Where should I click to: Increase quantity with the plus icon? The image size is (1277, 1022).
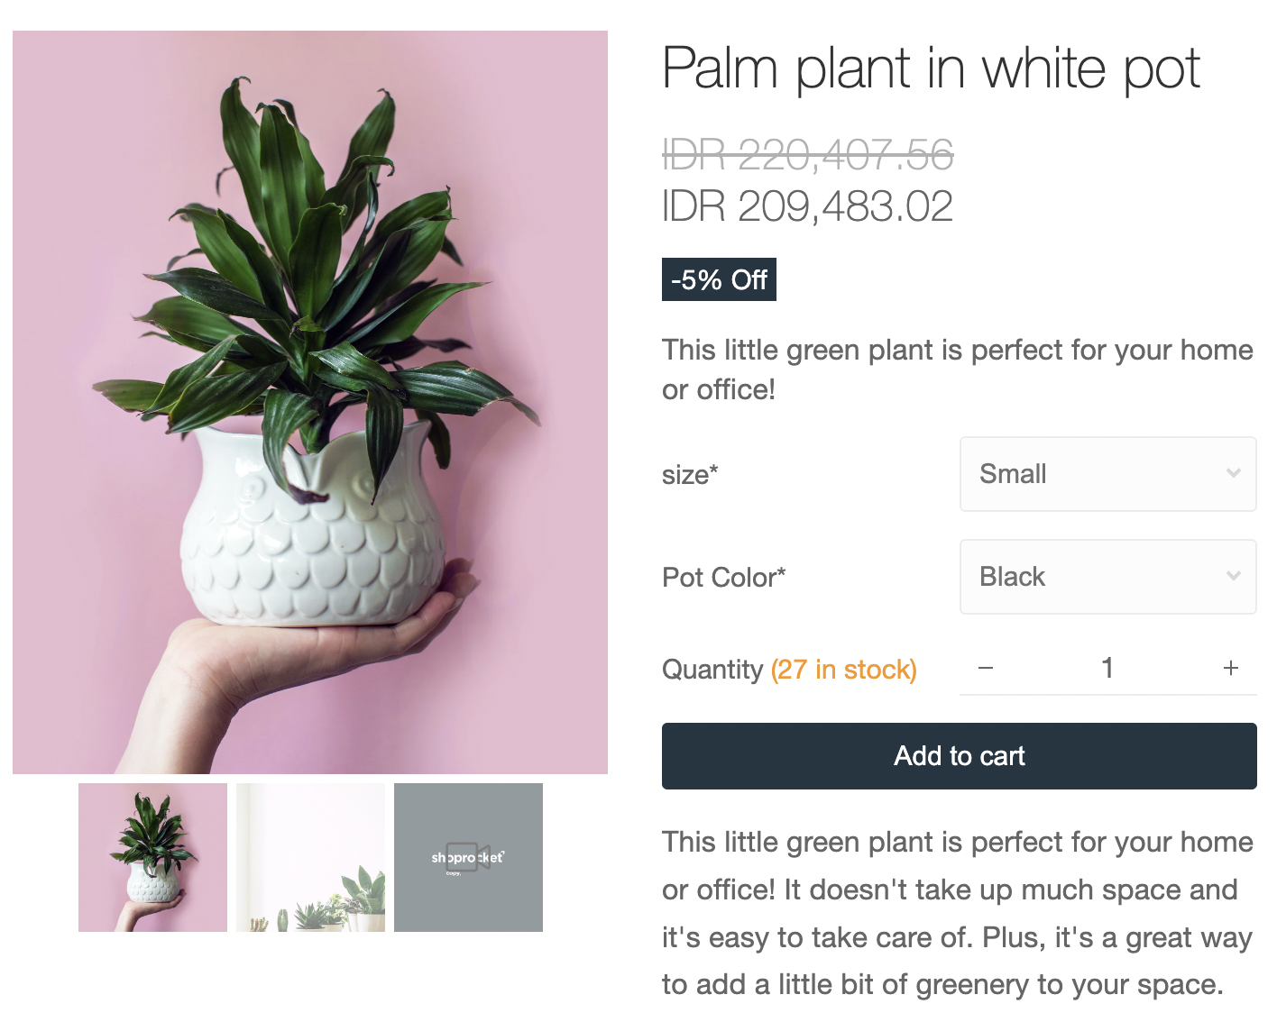tap(1230, 668)
